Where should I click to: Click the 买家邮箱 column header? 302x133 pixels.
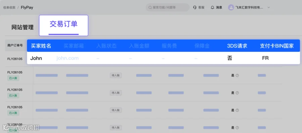[73, 46]
